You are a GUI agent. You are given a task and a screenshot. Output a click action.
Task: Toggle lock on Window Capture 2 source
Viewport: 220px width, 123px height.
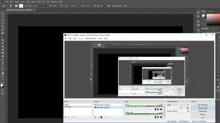(98, 105)
